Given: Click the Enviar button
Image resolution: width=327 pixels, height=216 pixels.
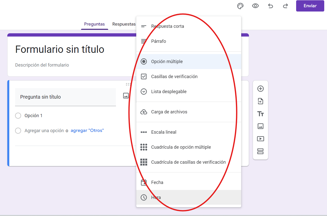Looking at the screenshot, I should tap(310, 6).
